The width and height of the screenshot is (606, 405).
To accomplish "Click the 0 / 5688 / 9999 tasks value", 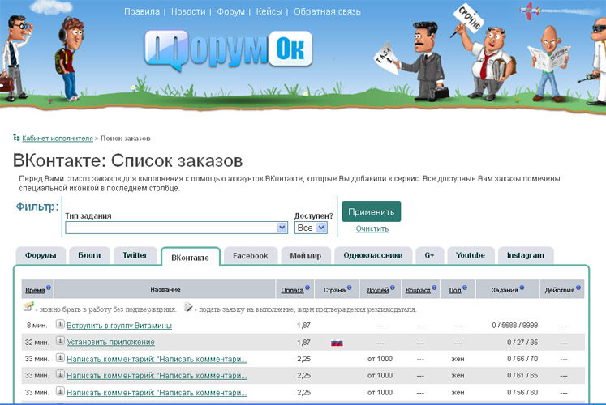I will point(515,325).
